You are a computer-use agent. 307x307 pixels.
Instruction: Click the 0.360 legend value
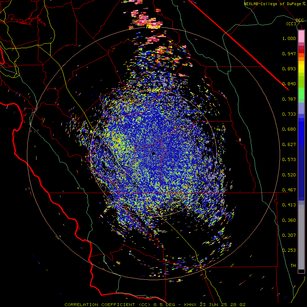click(289, 220)
